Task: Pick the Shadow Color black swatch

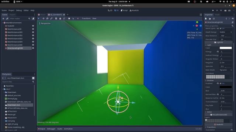Action: pos(226,87)
